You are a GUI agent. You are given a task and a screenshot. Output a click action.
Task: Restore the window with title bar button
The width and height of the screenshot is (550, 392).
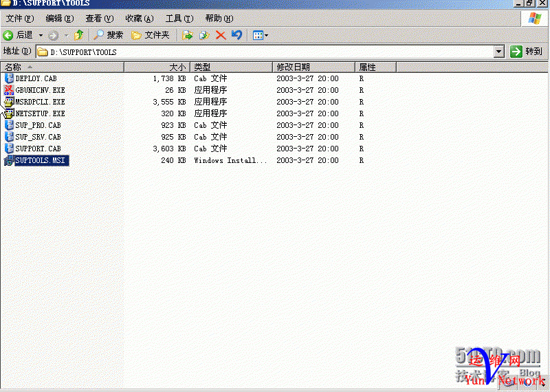[529, 3]
